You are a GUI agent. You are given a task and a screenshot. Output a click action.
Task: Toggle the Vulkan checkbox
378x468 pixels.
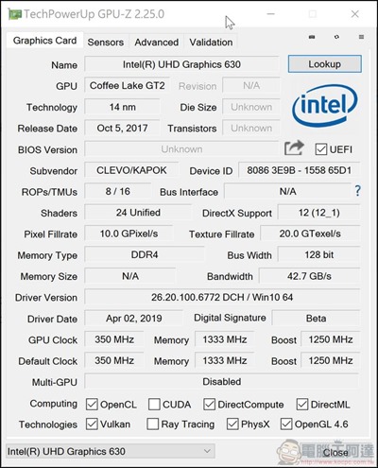point(92,425)
